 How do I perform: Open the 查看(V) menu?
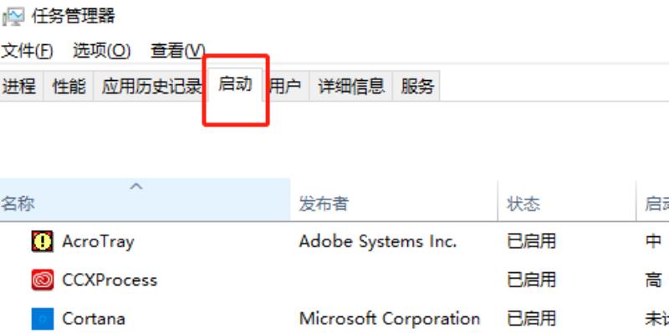pyautogui.click(x=177, y=51)
